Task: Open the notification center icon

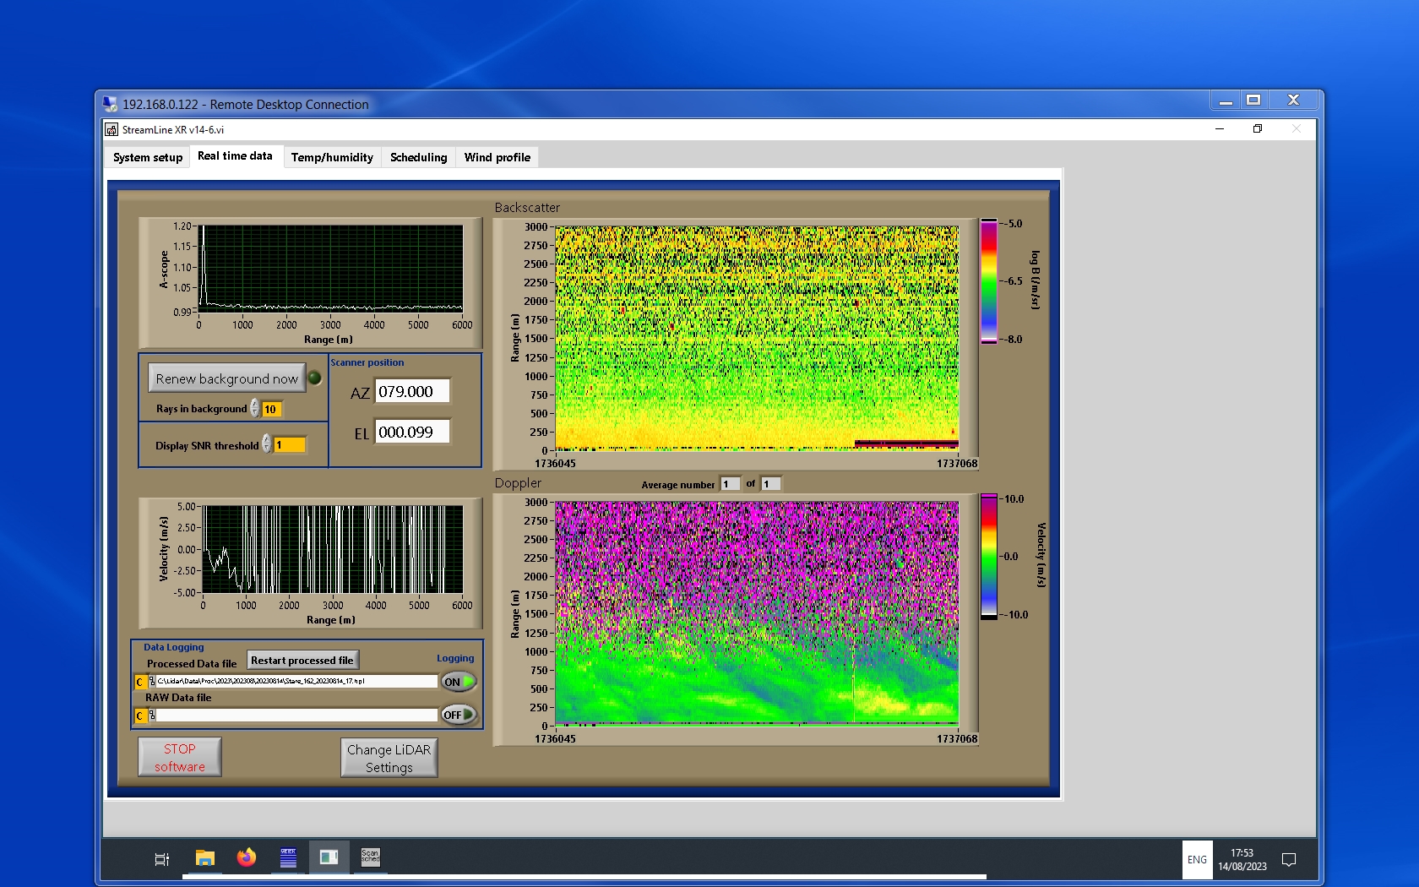Action: click(x=1289, y=860)
